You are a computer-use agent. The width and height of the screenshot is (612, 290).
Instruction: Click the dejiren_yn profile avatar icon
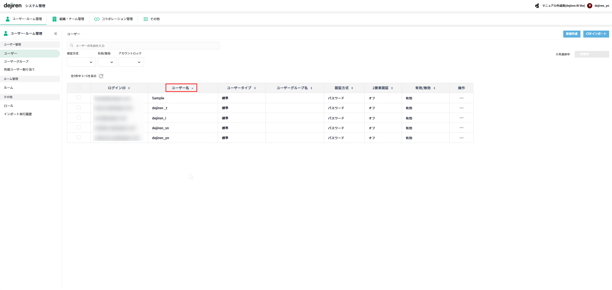[x=590, y=6]
